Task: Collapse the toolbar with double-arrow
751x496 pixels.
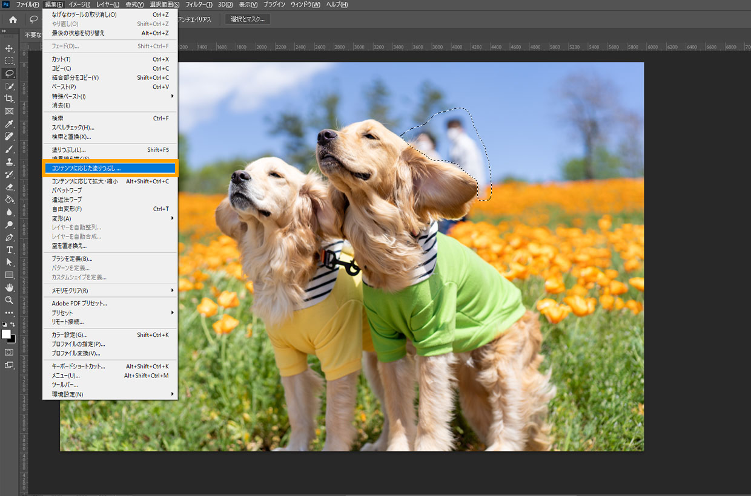Action: [4, 31]
